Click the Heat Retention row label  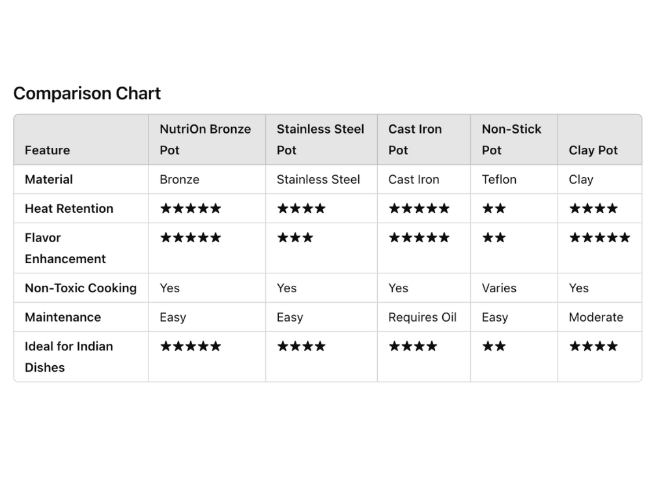pyautogui.click(x=69, y=209)
